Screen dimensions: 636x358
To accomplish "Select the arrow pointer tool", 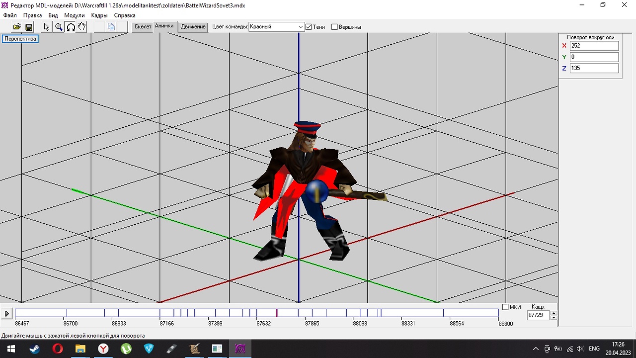I will coord(47,27).
